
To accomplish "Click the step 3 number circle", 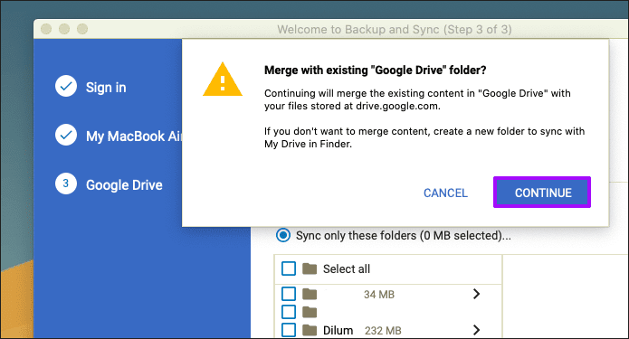I will (x=66, y=184).
